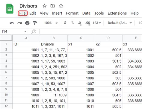Screen dimensions: 142x109
Task: Open the Data menu
Action: (x=86, y=13)
